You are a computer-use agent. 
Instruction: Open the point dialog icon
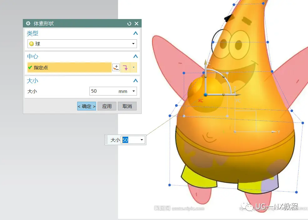[116, 67]
